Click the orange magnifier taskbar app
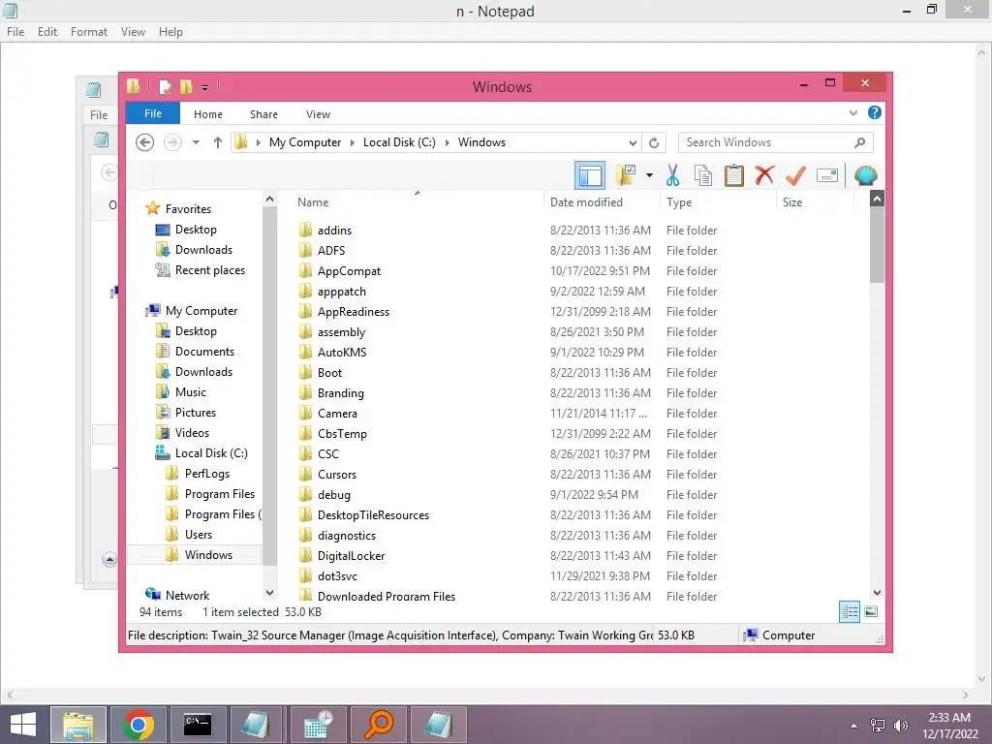The image size is (992, 744). click(379, 725)
